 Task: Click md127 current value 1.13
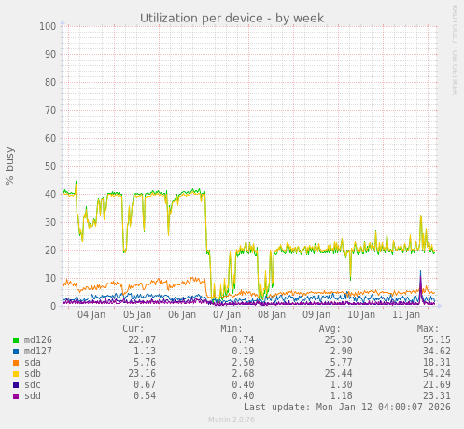pos(145,352)
